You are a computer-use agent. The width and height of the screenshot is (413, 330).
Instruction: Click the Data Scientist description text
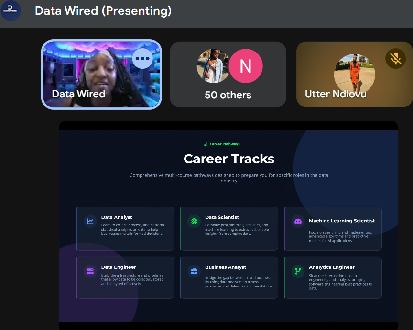pyautogui.click(x=237, y=229)
